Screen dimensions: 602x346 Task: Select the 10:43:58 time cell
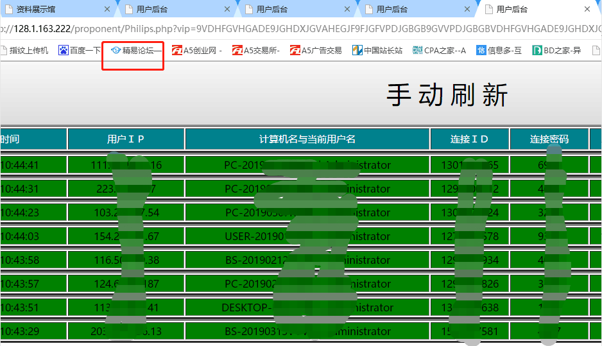pos(33,261)
